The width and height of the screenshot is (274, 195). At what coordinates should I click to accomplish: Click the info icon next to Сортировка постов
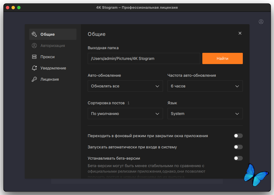coord(128,103)
